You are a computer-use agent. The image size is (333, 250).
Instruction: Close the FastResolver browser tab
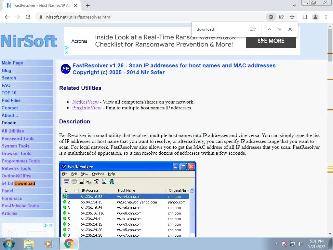coord(75,6)
